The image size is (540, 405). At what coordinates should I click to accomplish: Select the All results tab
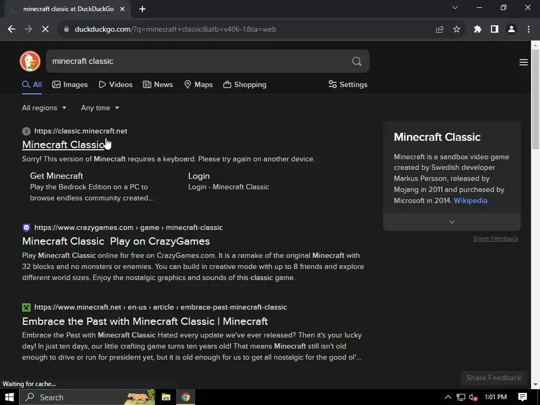coord(32,85)
